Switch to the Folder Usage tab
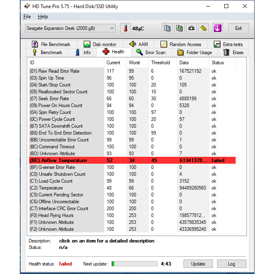This screenshot has height=274, width=274. (x=194, y=52)
